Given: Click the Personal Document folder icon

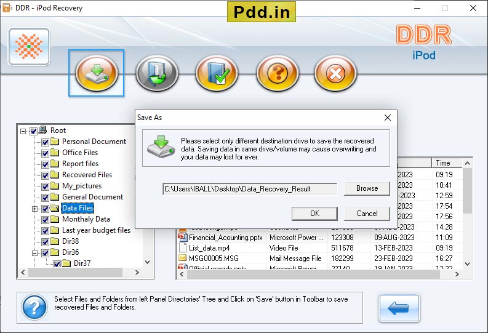Looking at the screenshot, I should [x=55, y=142].
